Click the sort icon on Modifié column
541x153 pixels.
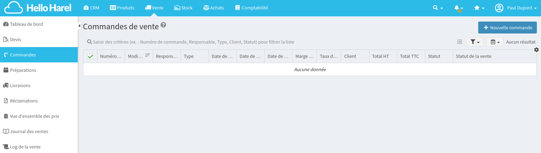[147, 55]
